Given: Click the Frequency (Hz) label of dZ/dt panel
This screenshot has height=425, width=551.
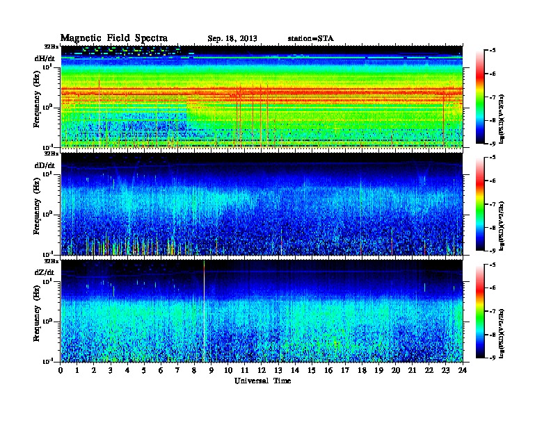Looking at the screenshot, I should pos(37,313).
